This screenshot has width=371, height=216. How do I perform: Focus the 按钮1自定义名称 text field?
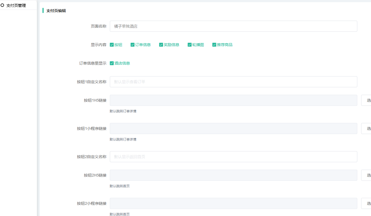click(x=233, y=82)
